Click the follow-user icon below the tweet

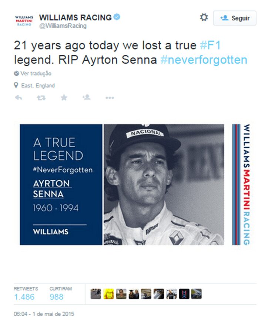(87, 98)
